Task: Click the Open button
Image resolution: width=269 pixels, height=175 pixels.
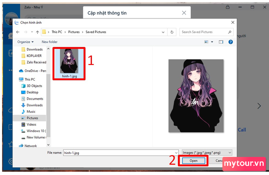Action: (194, 161)
